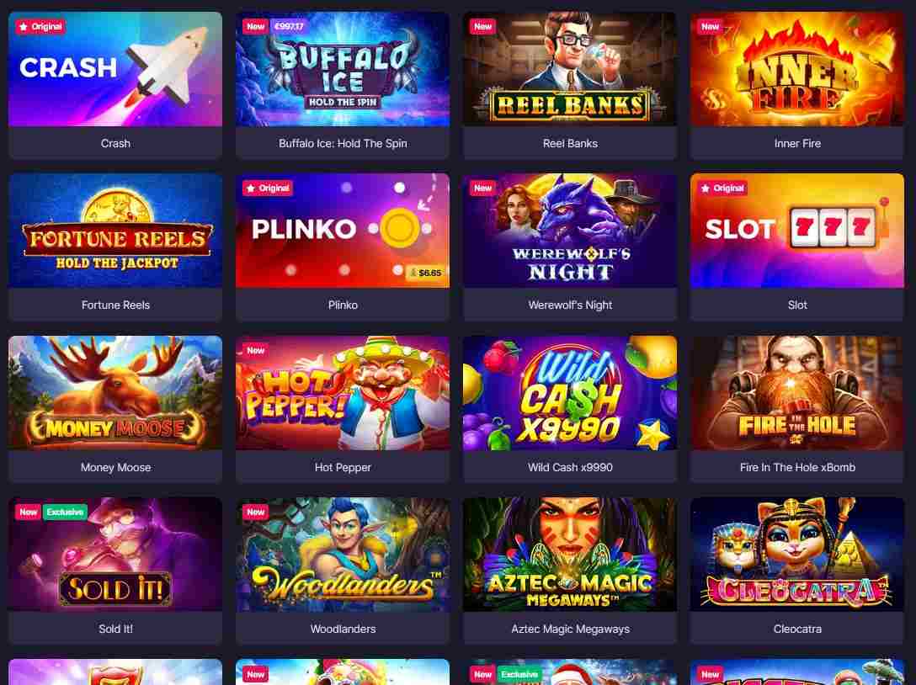Click the Original badge on Slot game
Image resolution: width=916 pixels, height=685 pixels.
(722, 188)
